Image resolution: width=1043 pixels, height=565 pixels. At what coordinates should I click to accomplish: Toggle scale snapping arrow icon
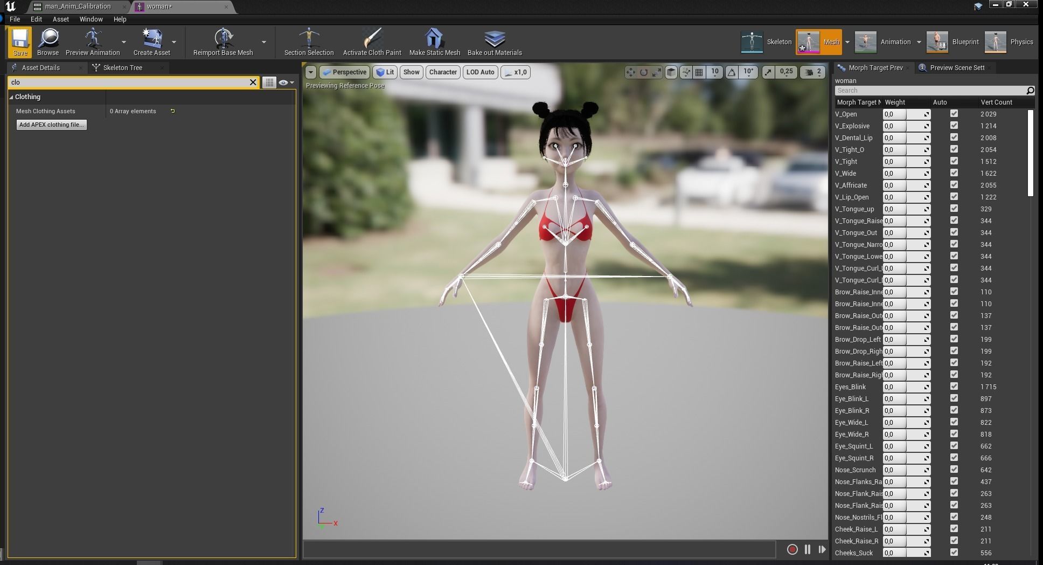(768, 72)
